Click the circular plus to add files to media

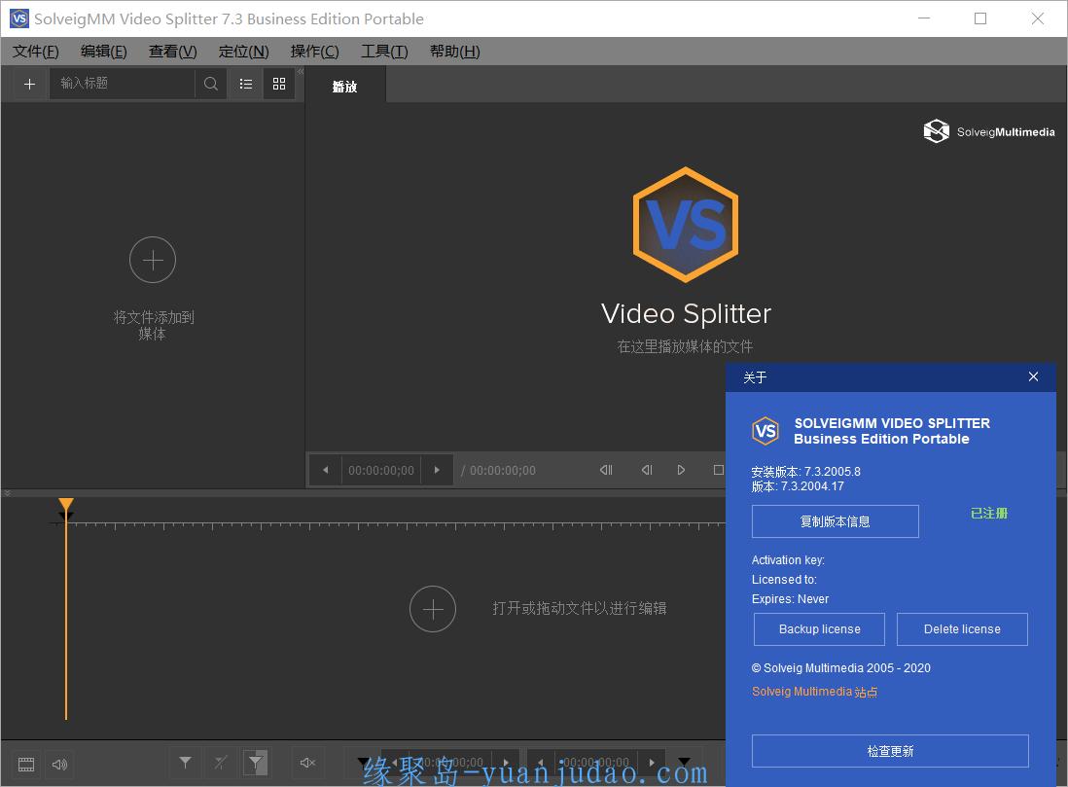(x=153, y=260)
